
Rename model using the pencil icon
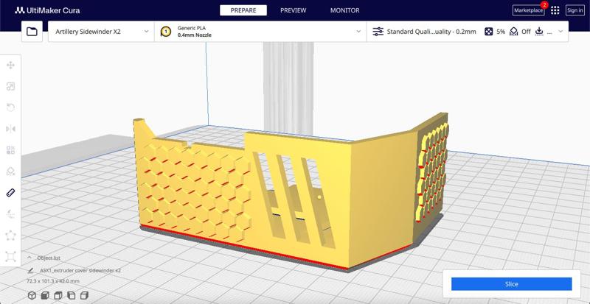[x=30, y=271]
